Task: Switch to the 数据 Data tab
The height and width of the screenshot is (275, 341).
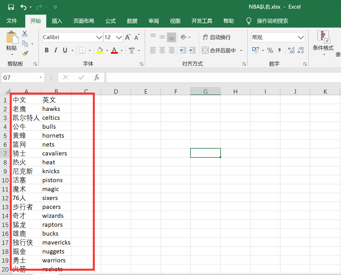Action: click(x=132, y=21)
